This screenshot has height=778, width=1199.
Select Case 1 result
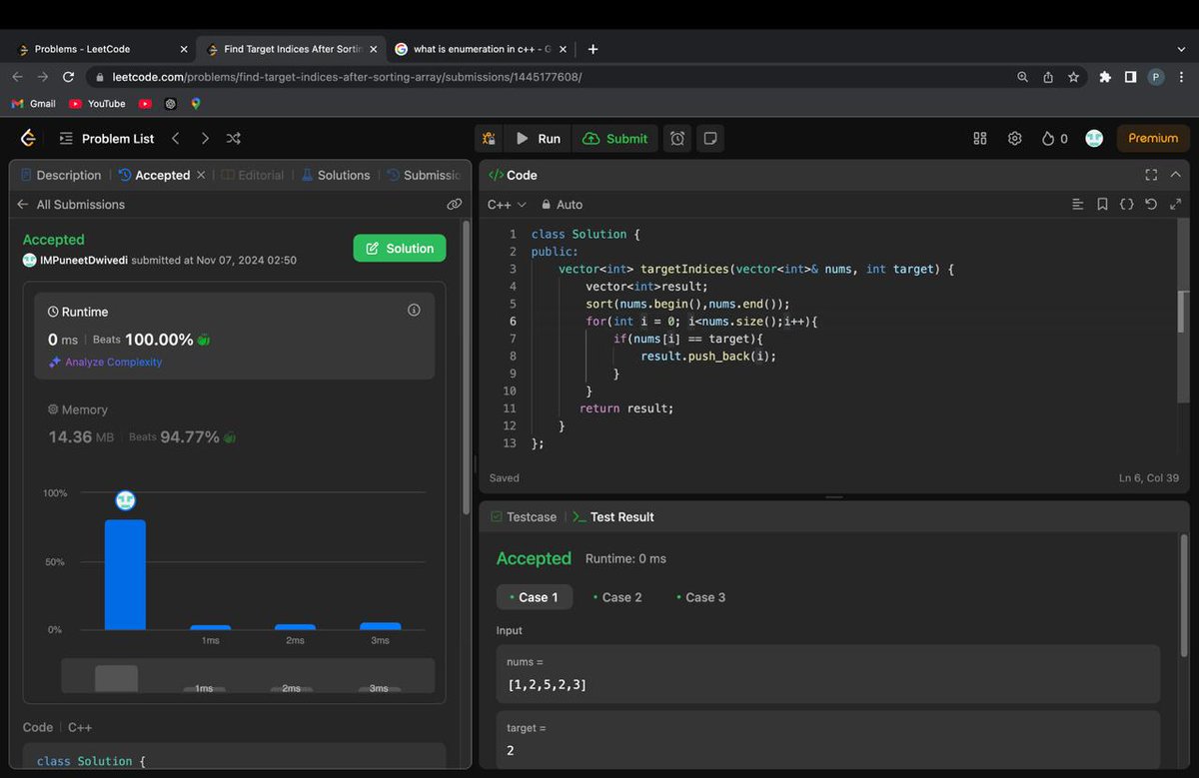(x=535, y=597)
